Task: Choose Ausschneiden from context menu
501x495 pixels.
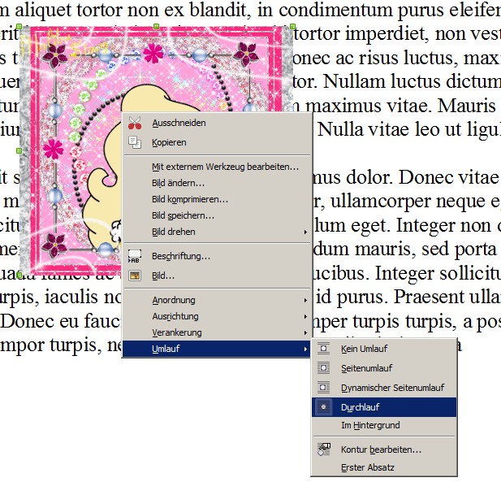Action: (x=217, y=123)
